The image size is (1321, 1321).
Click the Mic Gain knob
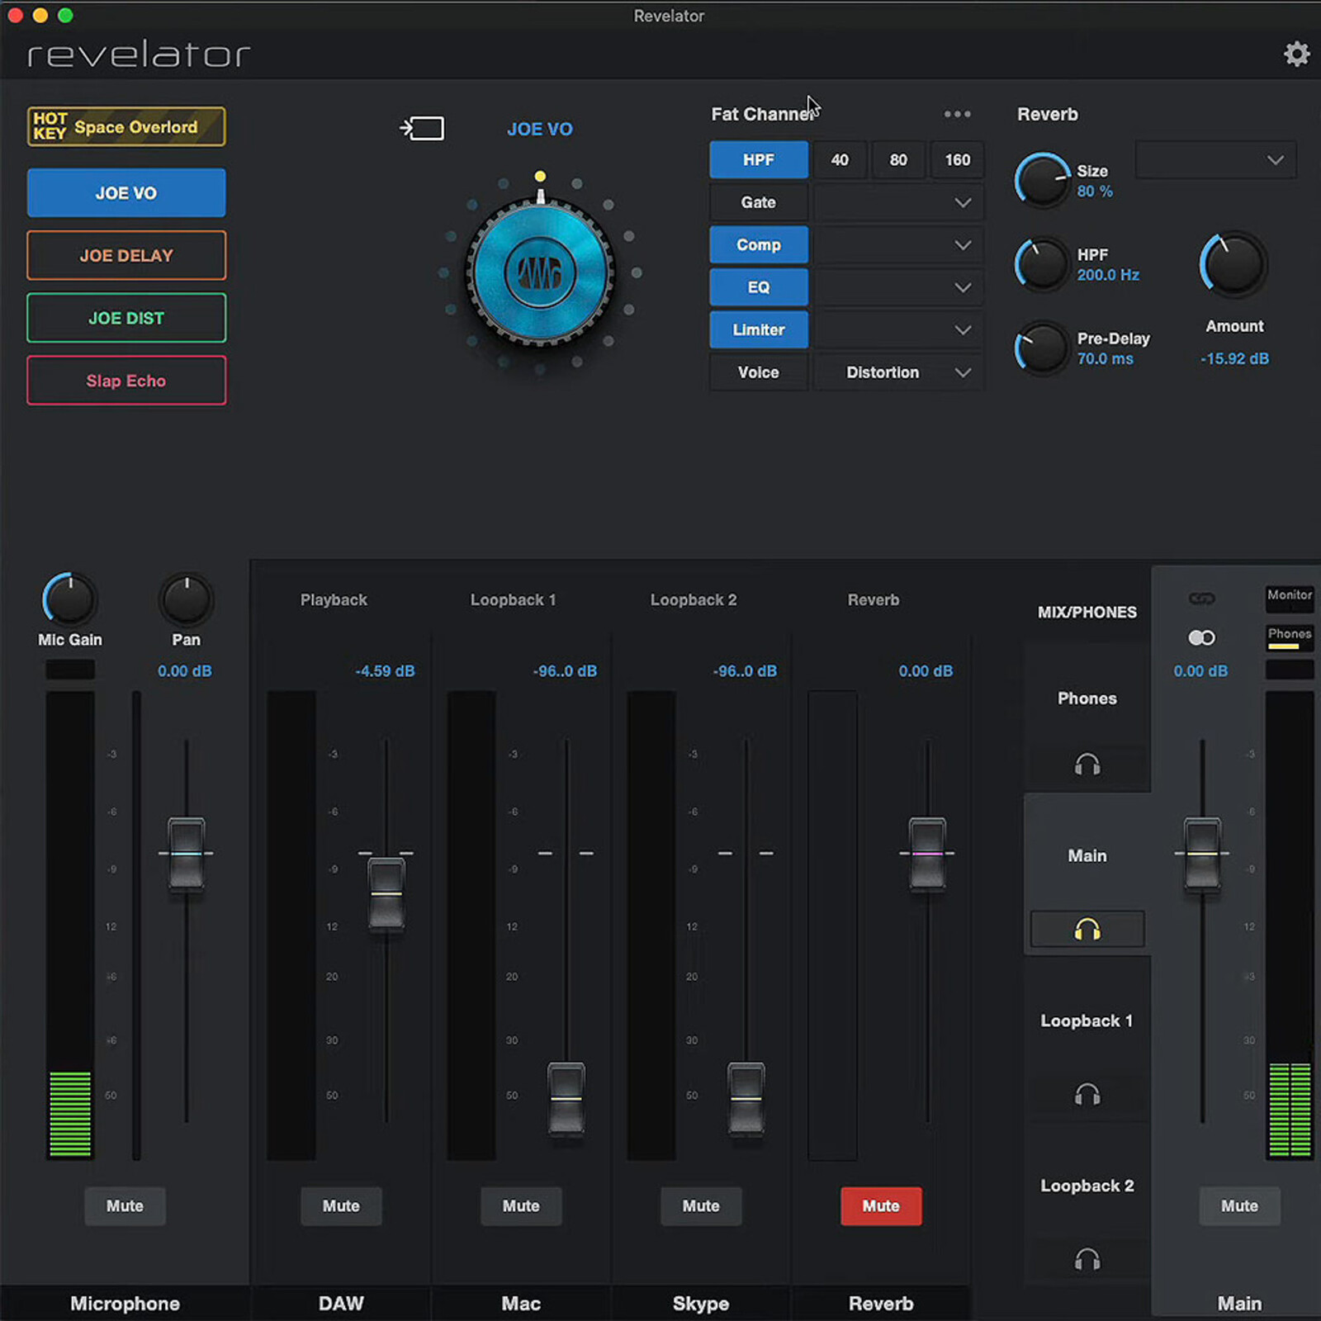pyautogui.click(x=69, y=599)
